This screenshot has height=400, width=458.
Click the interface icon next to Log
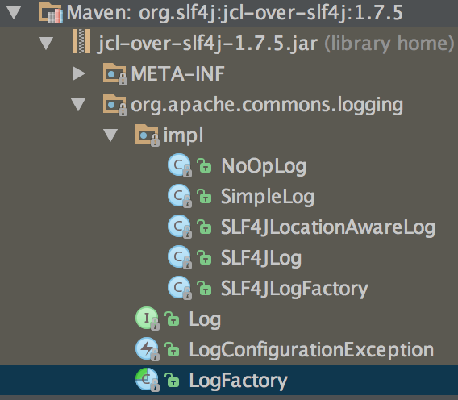coord(148,319)
